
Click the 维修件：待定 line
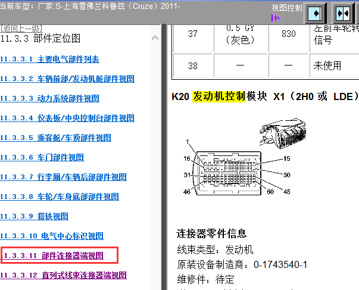point(205,280)
